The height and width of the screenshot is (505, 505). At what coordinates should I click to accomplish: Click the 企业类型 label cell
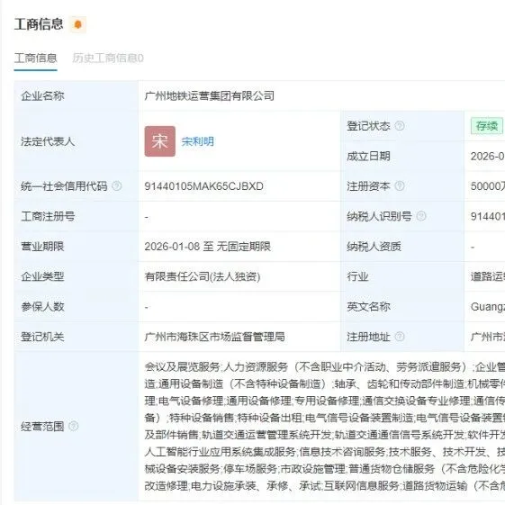(x=77, y=276)
